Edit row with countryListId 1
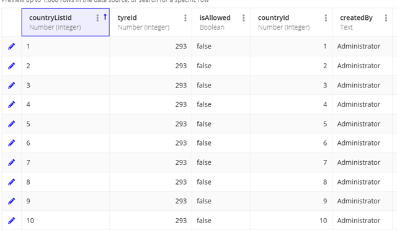397x230 pixels. pos(11,46)
